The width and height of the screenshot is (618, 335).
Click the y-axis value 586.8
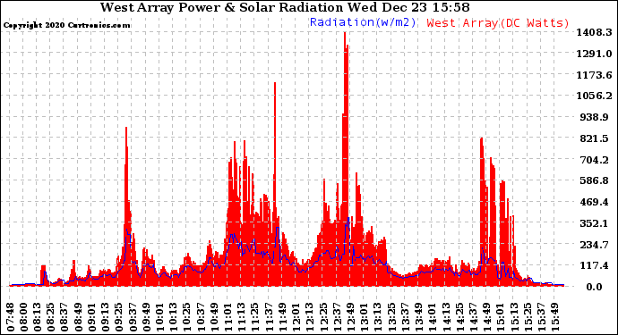594,180
